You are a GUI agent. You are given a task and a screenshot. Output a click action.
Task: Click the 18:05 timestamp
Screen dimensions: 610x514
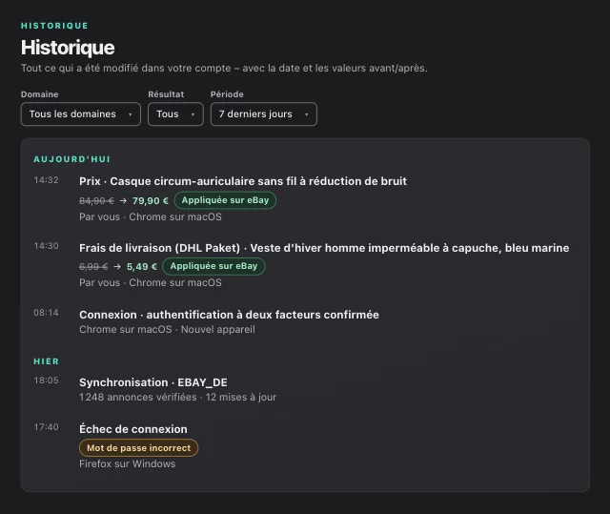(x=46, y=380)
